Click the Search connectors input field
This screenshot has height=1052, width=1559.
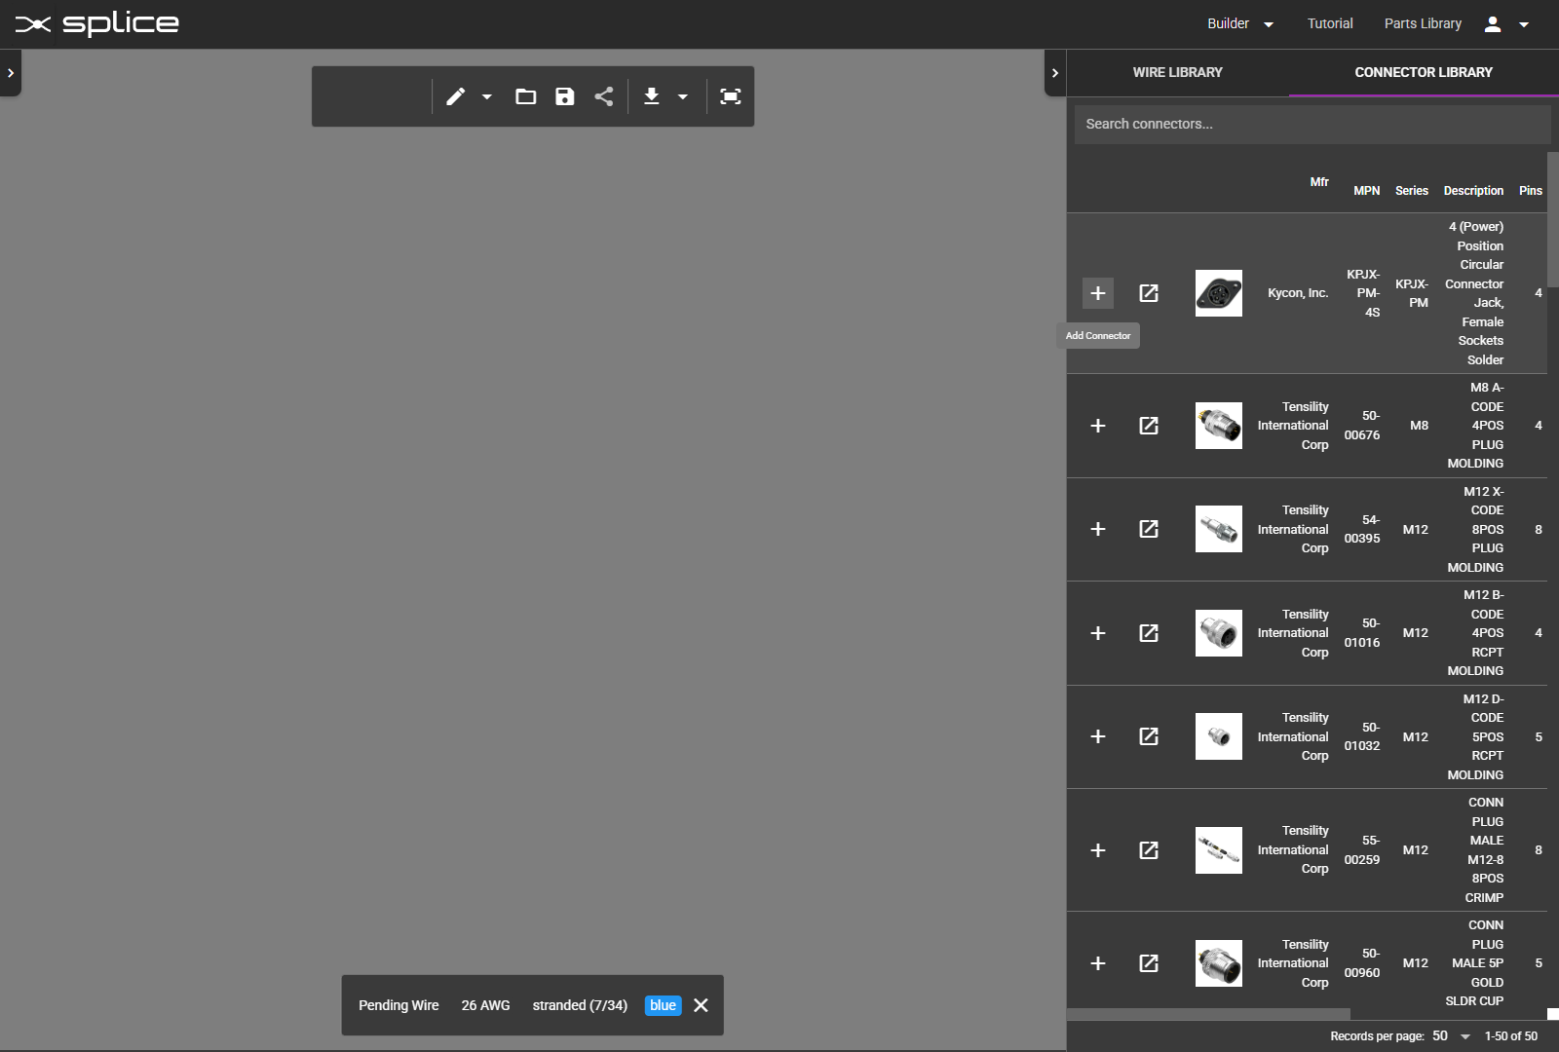(x=1312, y=124)
